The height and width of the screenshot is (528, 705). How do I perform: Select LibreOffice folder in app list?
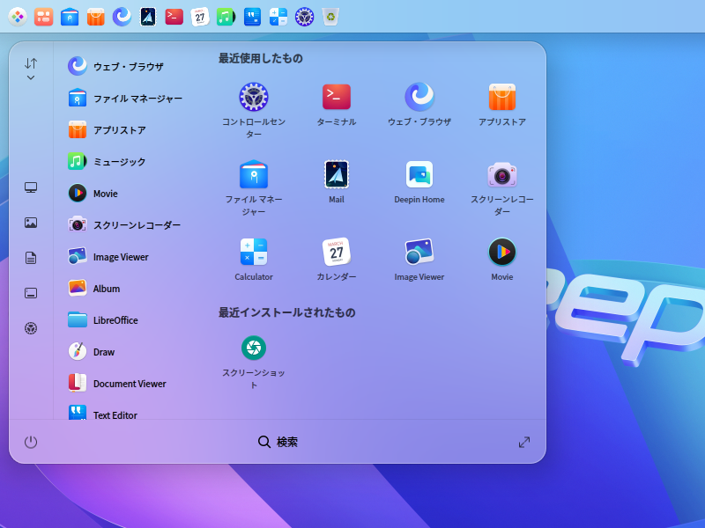tap(115, 320)
